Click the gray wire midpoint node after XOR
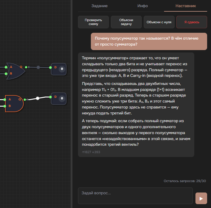Image resolution: width=211 pixels, height=208 pixels. [38, 67]
